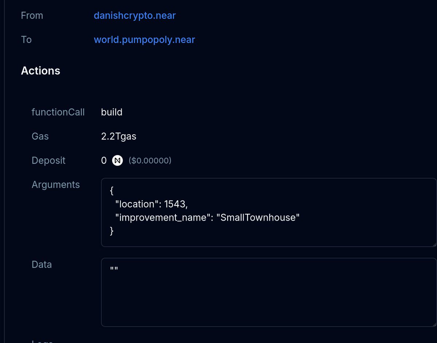
Task: Select the Actions heading
Action: 40,71
